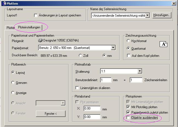Select Zoll paper units
Image resolution: width=178 pixels, height=127 pixels.
coord(80,55)
